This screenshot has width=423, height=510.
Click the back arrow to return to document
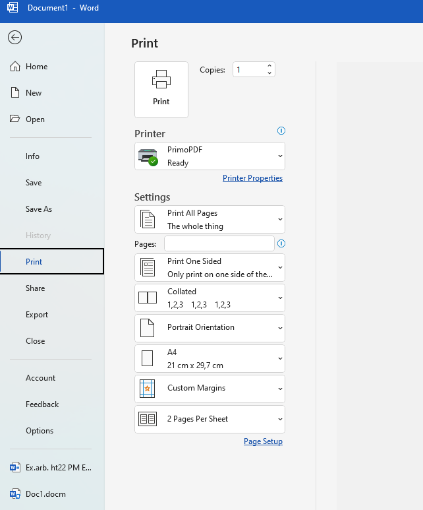coord(14,38)
